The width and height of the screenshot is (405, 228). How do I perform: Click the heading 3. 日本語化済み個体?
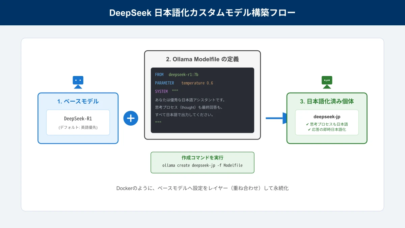327,101
